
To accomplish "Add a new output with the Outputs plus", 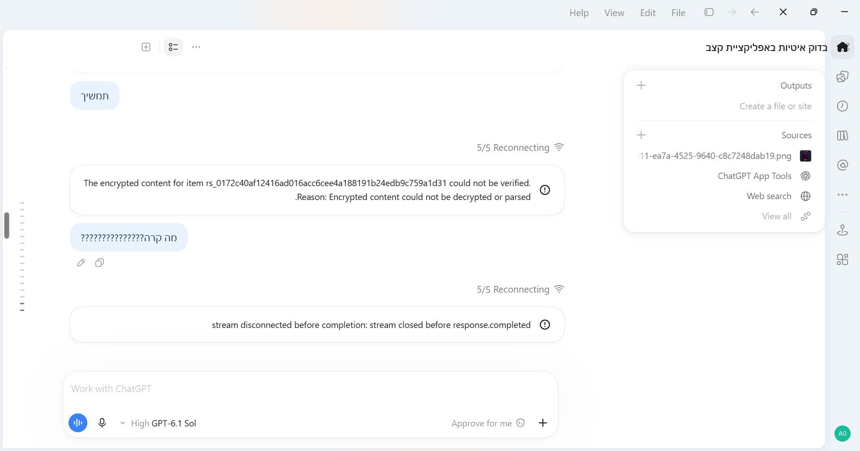I will [641, 85].
